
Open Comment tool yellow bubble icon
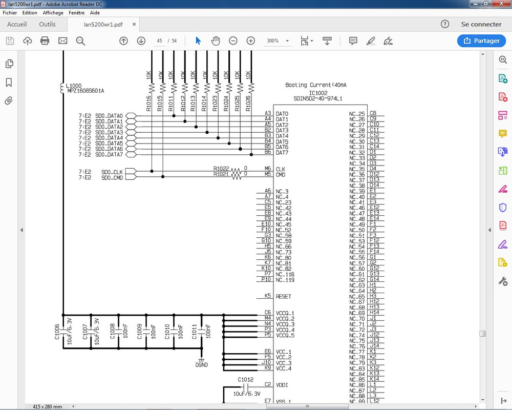[503, 133]
